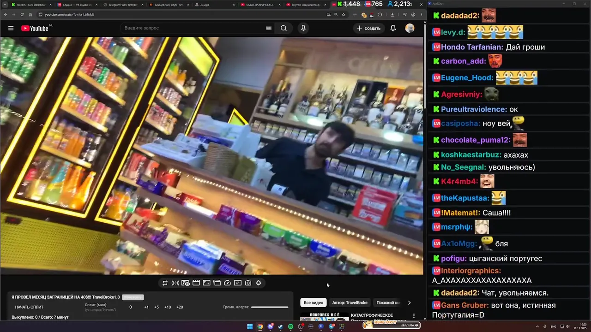Open the on-screen keyboard icon in search
This screenshot has width=591, height=332.
coord(268,28)
